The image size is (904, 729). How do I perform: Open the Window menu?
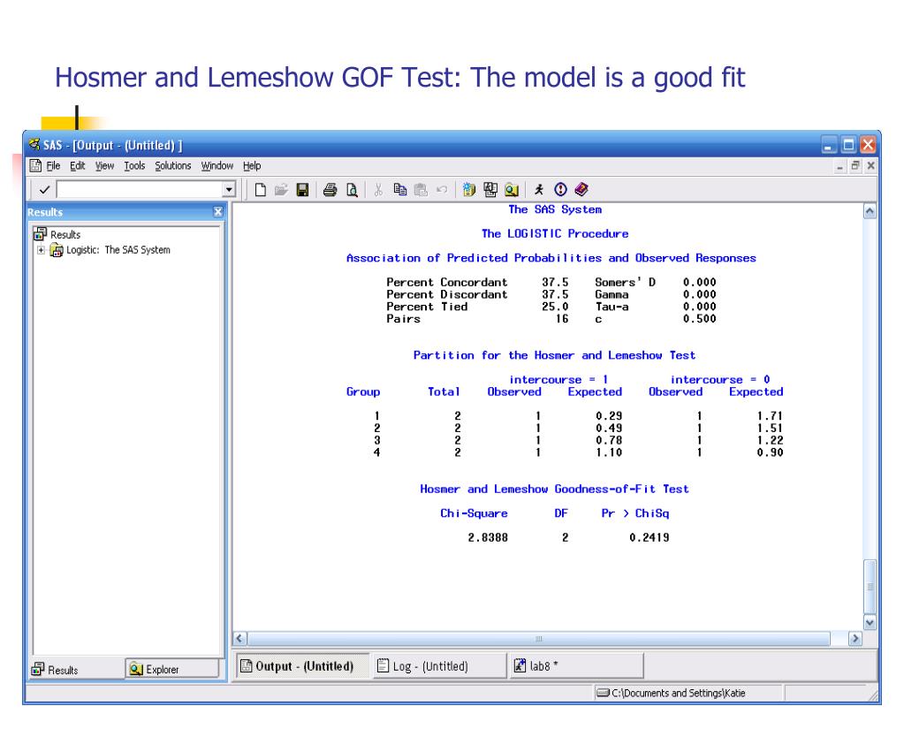[217, 166]
